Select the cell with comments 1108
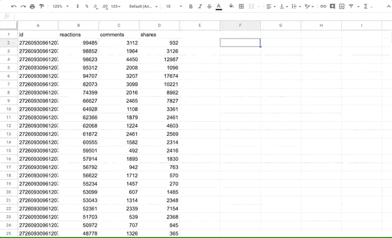Viewport: 392px width, 238px height. (119, 109)
